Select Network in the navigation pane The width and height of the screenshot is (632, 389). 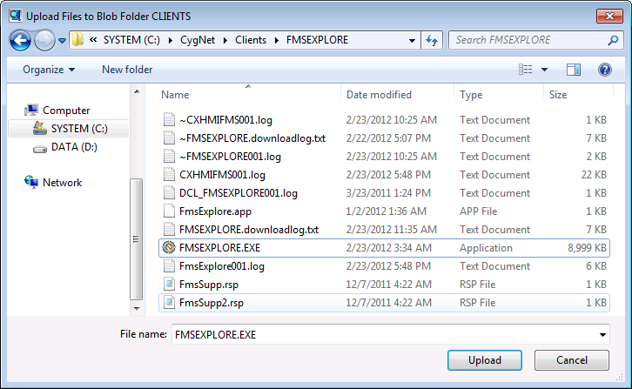(63, 183)
